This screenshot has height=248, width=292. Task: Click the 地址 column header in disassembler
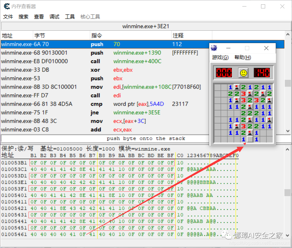[17, 35]
